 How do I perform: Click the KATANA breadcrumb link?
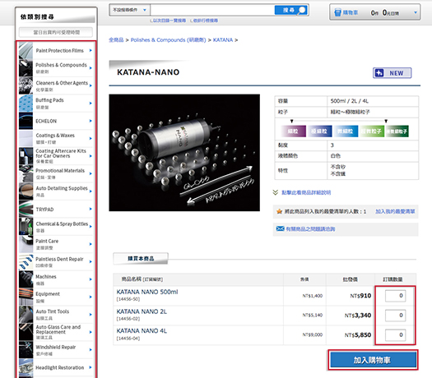tap(223, 40)
